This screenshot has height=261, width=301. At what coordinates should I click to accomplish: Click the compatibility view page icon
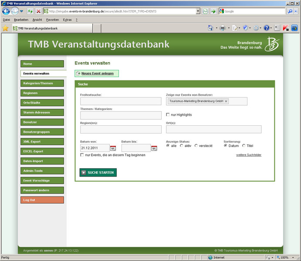206,11
